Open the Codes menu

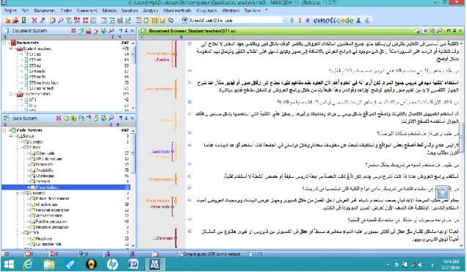[x=66, y=10]
